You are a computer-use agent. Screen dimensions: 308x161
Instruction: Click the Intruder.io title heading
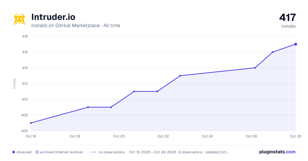pos(53,17)
